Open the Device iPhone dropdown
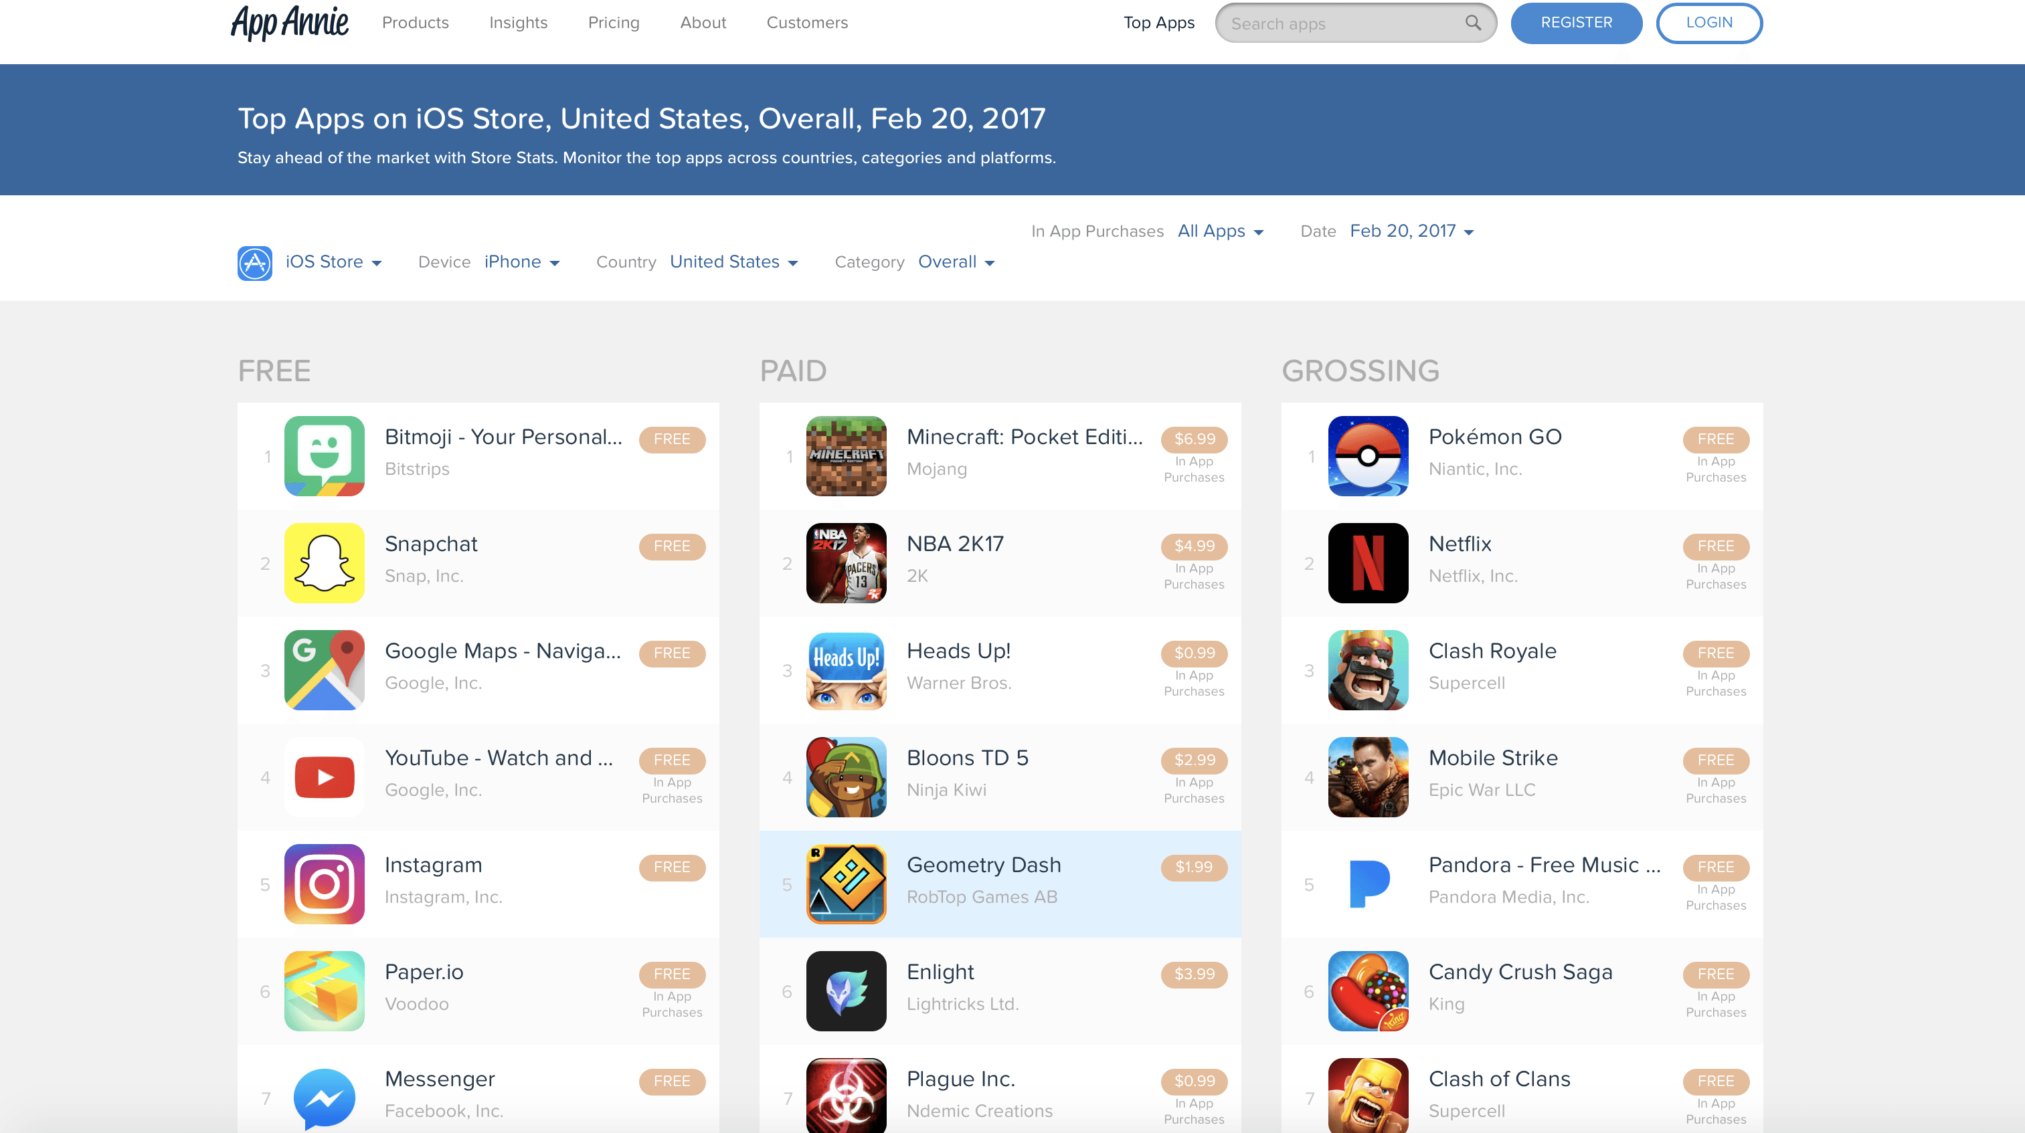2025x1133 pixels. (x=522, y=262)
